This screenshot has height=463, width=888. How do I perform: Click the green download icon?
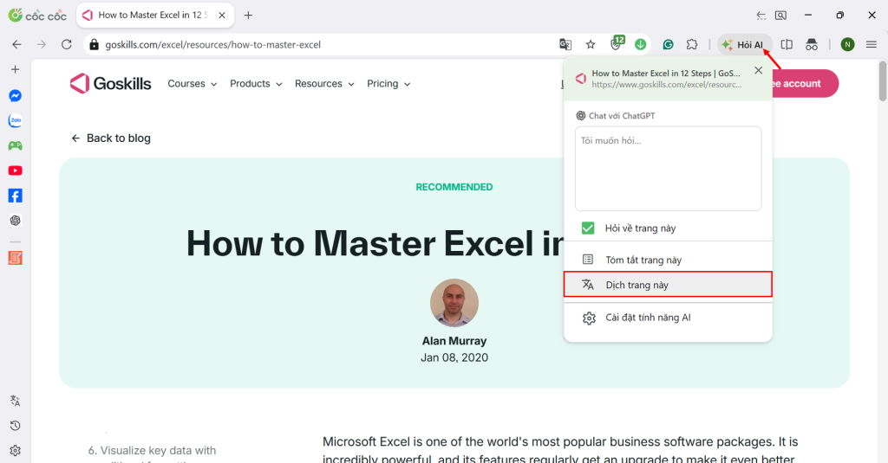pyautogui.click(x=641, y=45)
